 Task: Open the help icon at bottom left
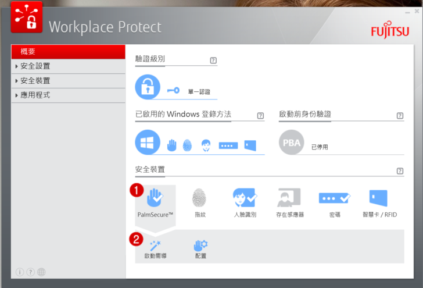pos(30,272)
